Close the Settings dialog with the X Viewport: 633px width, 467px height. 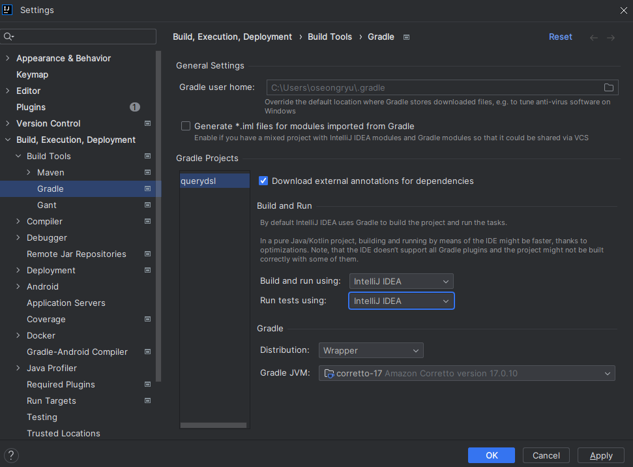[624, 10]
